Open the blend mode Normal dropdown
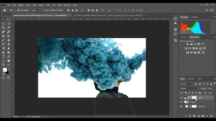 [x=190, y=88]
